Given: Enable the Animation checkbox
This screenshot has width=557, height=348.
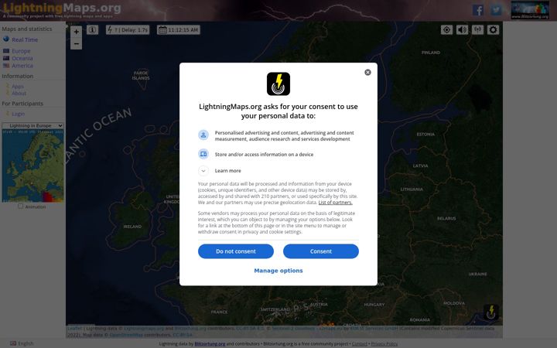Looking at the screenshot, I should (x=21, y=206).
